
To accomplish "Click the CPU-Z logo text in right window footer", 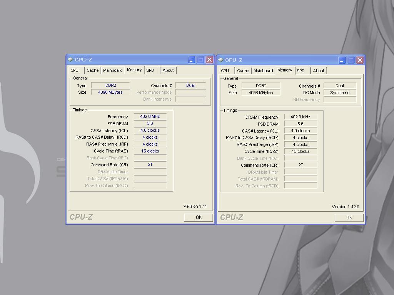I will pos(232,217).
